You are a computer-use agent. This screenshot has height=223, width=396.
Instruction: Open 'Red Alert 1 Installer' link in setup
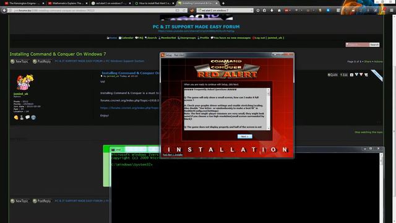click(x=173, y=154)
